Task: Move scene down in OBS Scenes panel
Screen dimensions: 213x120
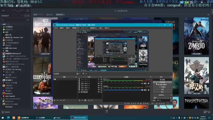Action: click(x=64, y=100)
